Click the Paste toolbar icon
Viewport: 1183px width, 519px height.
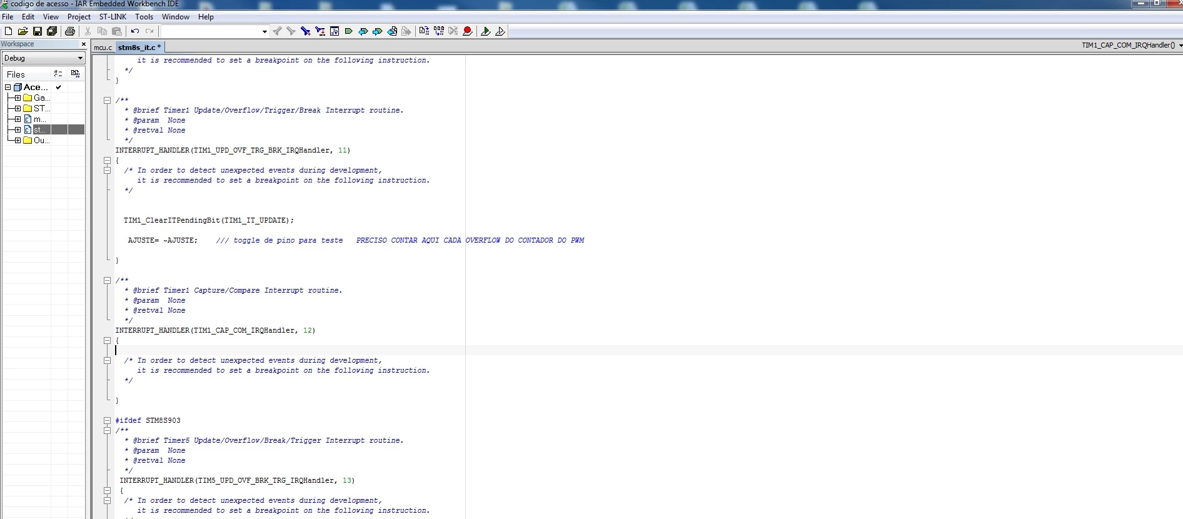(x=117, y=31)
